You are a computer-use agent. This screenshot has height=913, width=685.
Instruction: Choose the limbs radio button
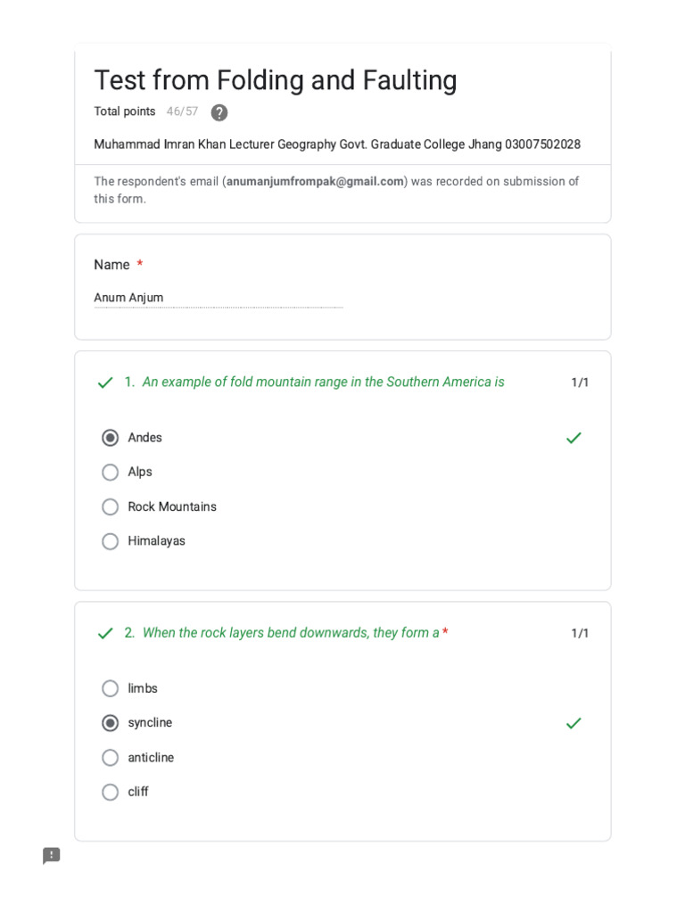click(x=111, y=688)
